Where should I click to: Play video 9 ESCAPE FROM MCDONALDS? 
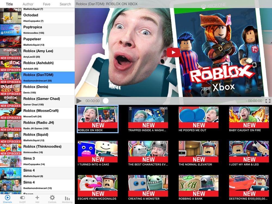pos(98,186)
